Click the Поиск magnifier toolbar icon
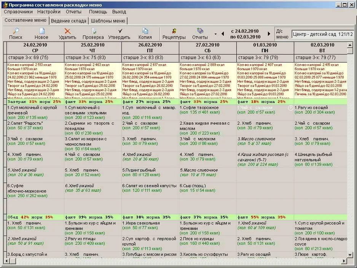357x268 pixels. pos(16,31)
